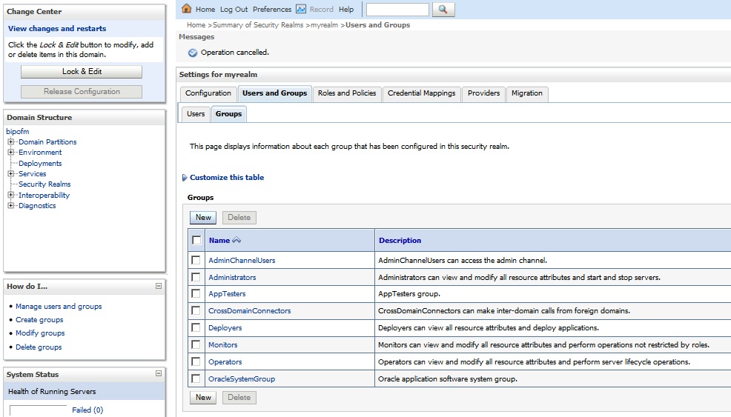Check the AppTesters row checkbox
This screenshot has height=417, width=731.
(196, 293)
